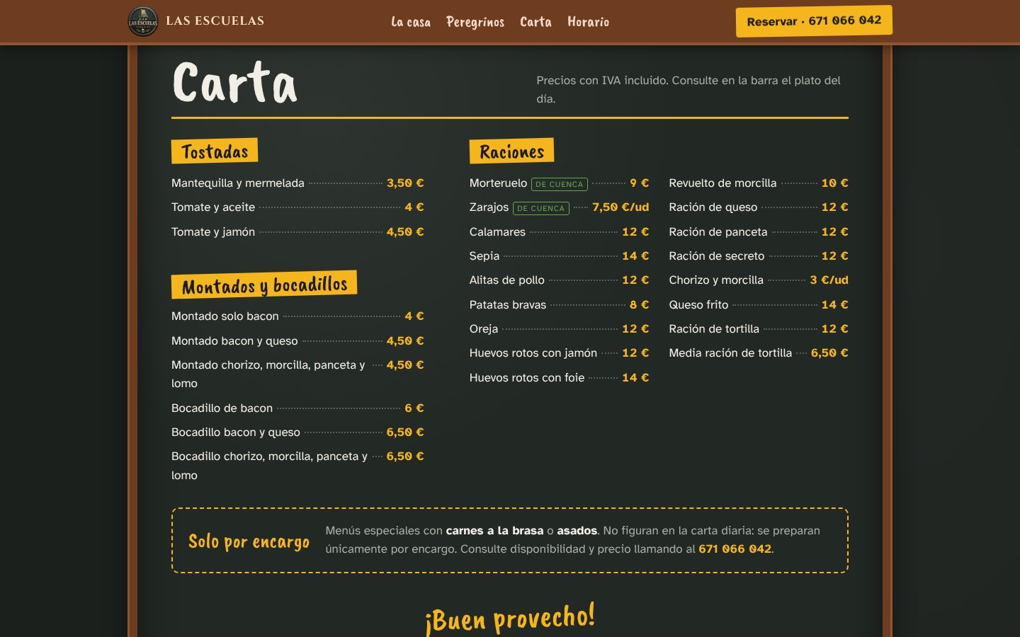Click the large Carta page title

(x=235, y=82)
